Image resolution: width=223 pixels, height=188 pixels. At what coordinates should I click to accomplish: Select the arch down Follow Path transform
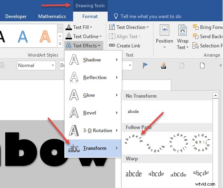tap(155, 148)
